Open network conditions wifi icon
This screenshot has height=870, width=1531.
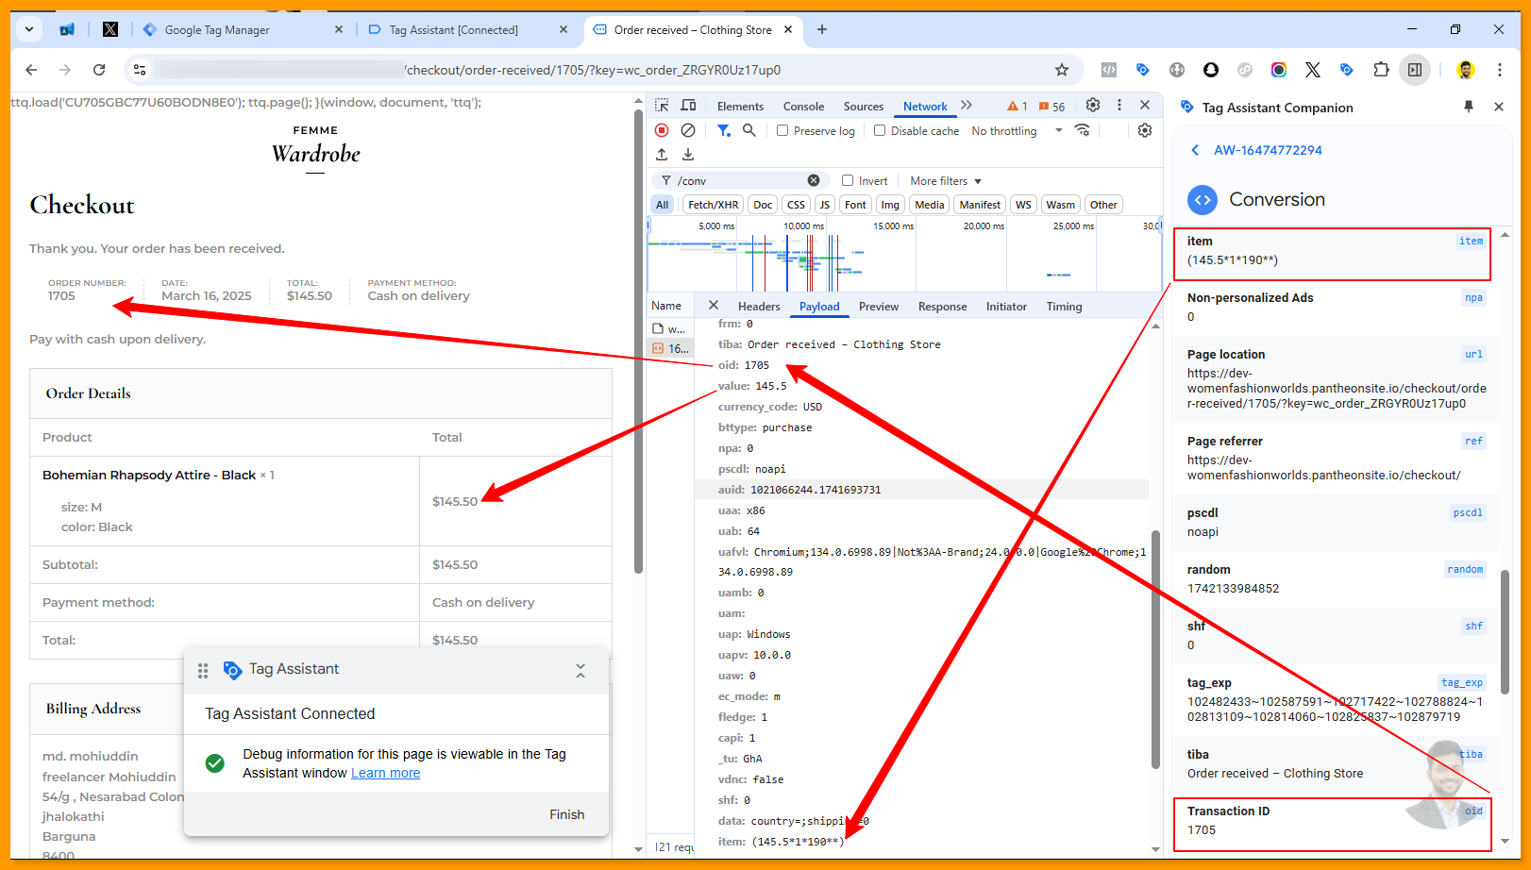pyautogui.click(x=1083, y=130)
